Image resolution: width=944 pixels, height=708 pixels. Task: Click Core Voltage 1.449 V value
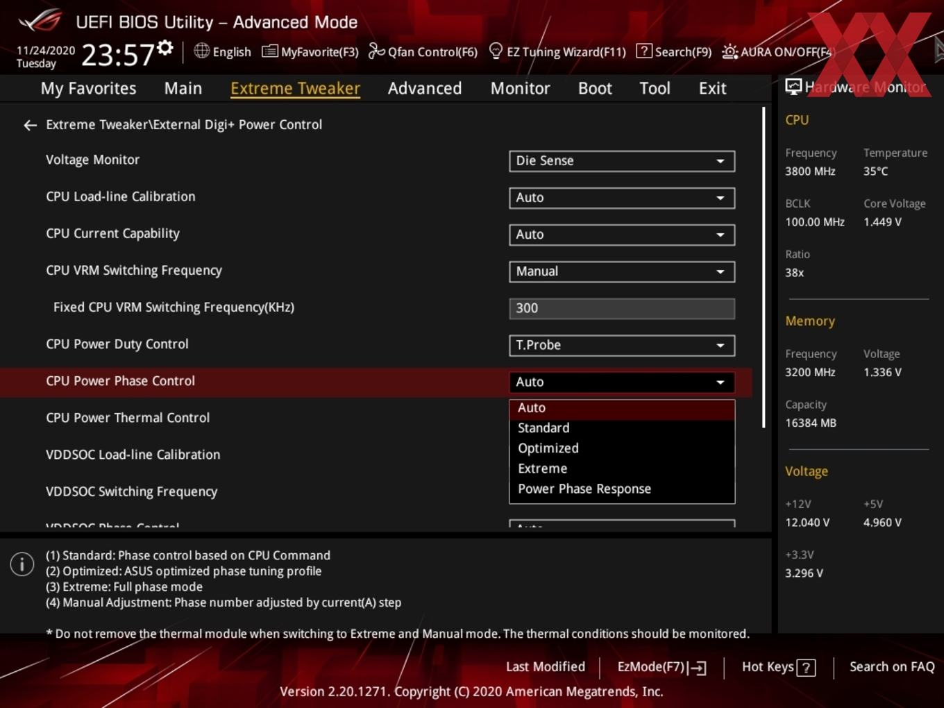click(x=882, y=222)
